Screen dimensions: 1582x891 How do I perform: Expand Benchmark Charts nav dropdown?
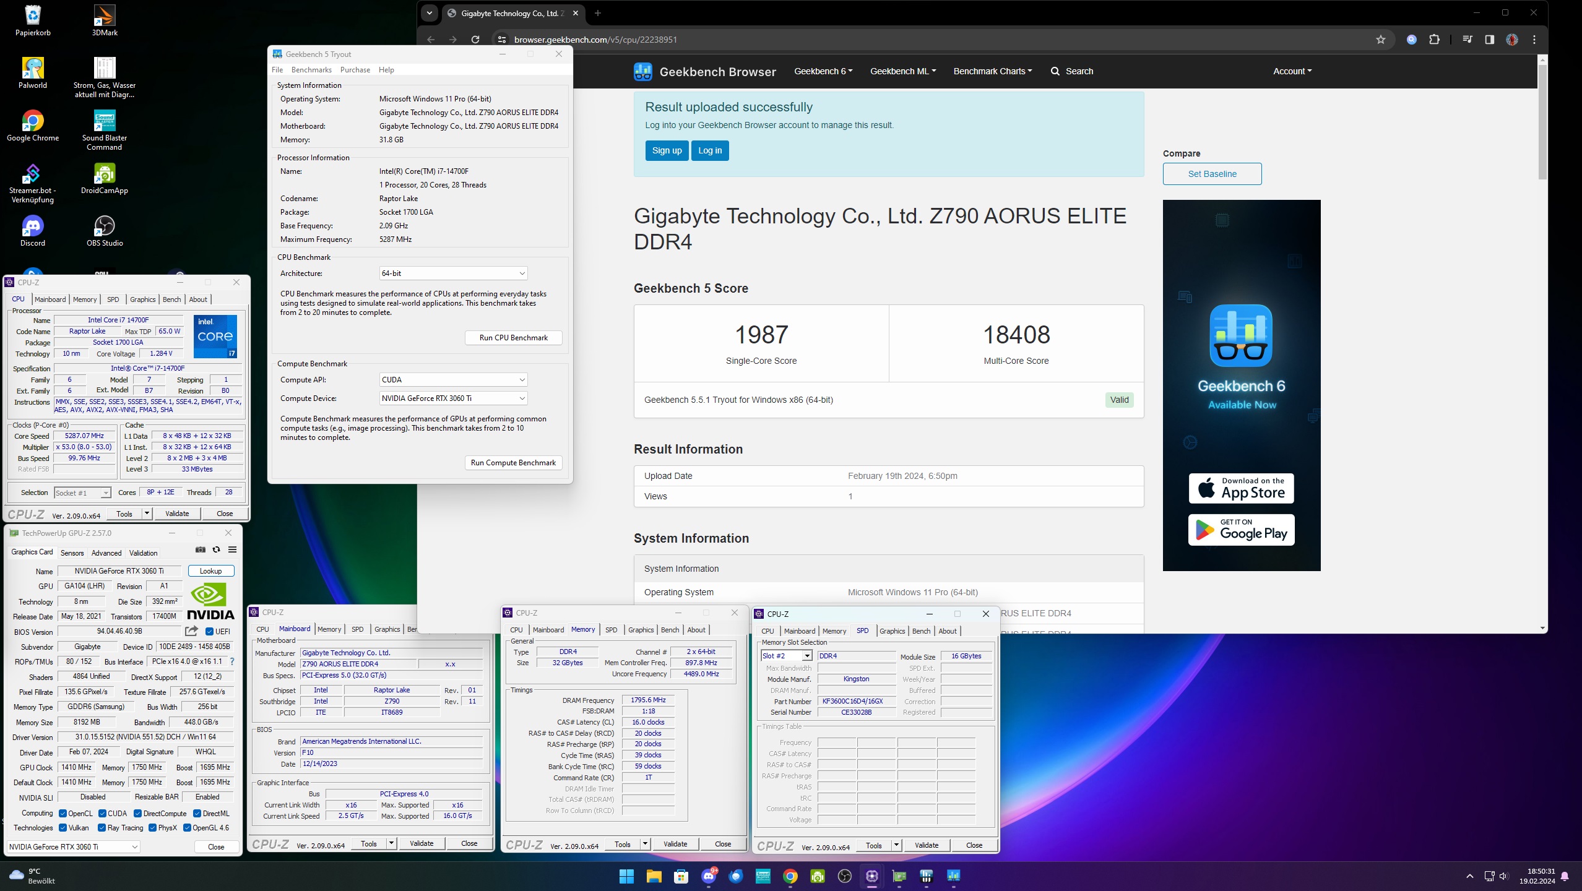click(x=993, y=71)
